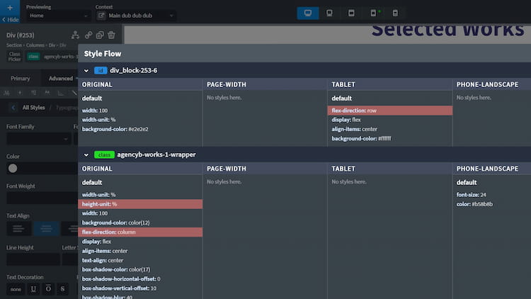This screenshot has height=299, width=531.
Task: Choose left text alignment
Action: [18, 229]
